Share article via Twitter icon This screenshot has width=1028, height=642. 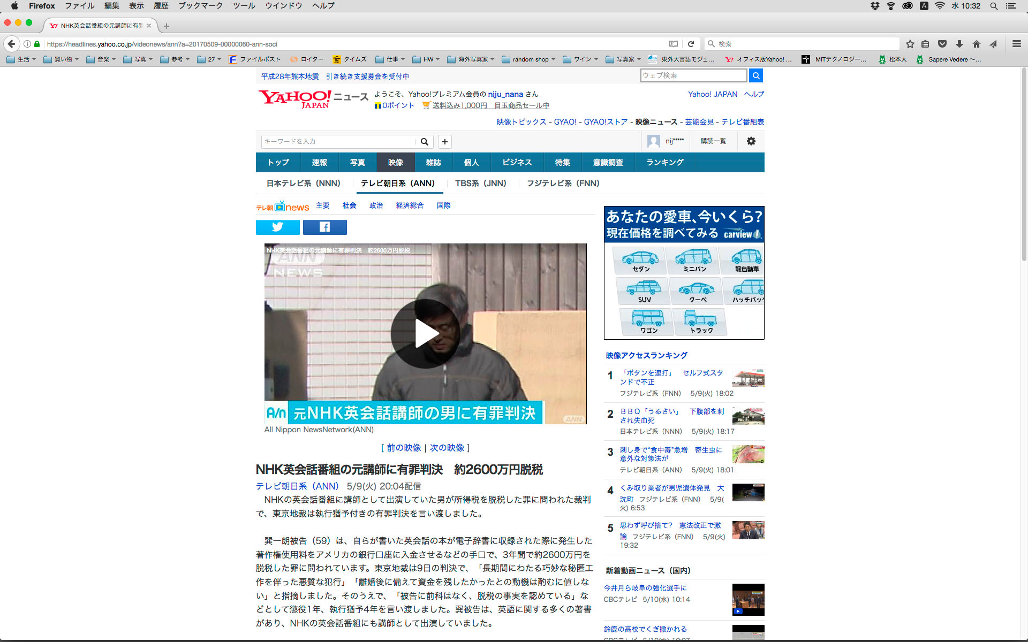(x=277, y=227)
